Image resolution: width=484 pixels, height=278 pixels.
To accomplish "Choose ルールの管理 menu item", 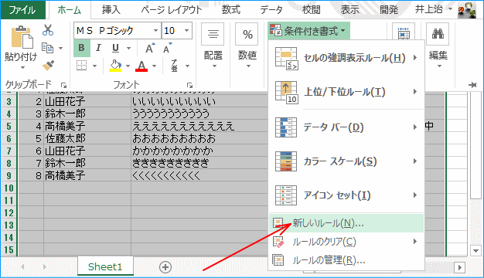I will [x=346, y=260].
